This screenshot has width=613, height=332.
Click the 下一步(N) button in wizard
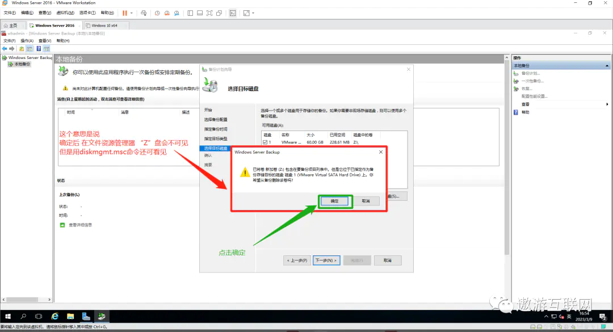coord(326,260)
